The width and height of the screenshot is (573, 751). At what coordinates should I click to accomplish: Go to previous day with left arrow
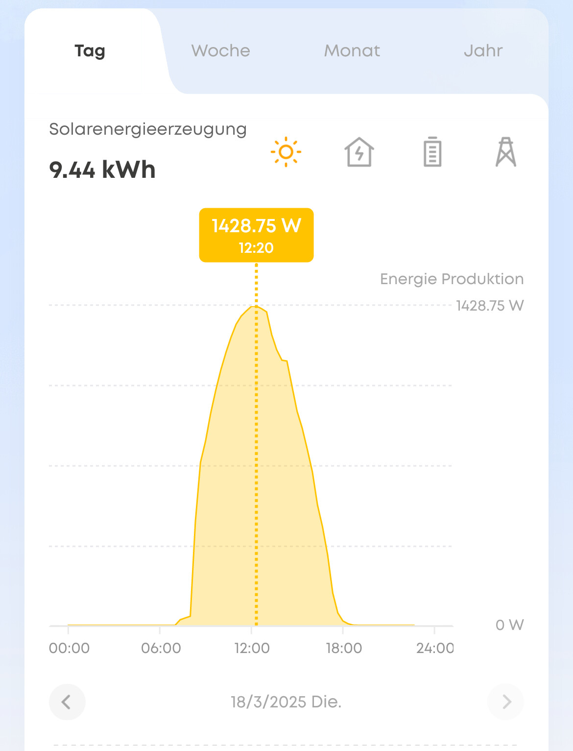click(x=67, y=702)
